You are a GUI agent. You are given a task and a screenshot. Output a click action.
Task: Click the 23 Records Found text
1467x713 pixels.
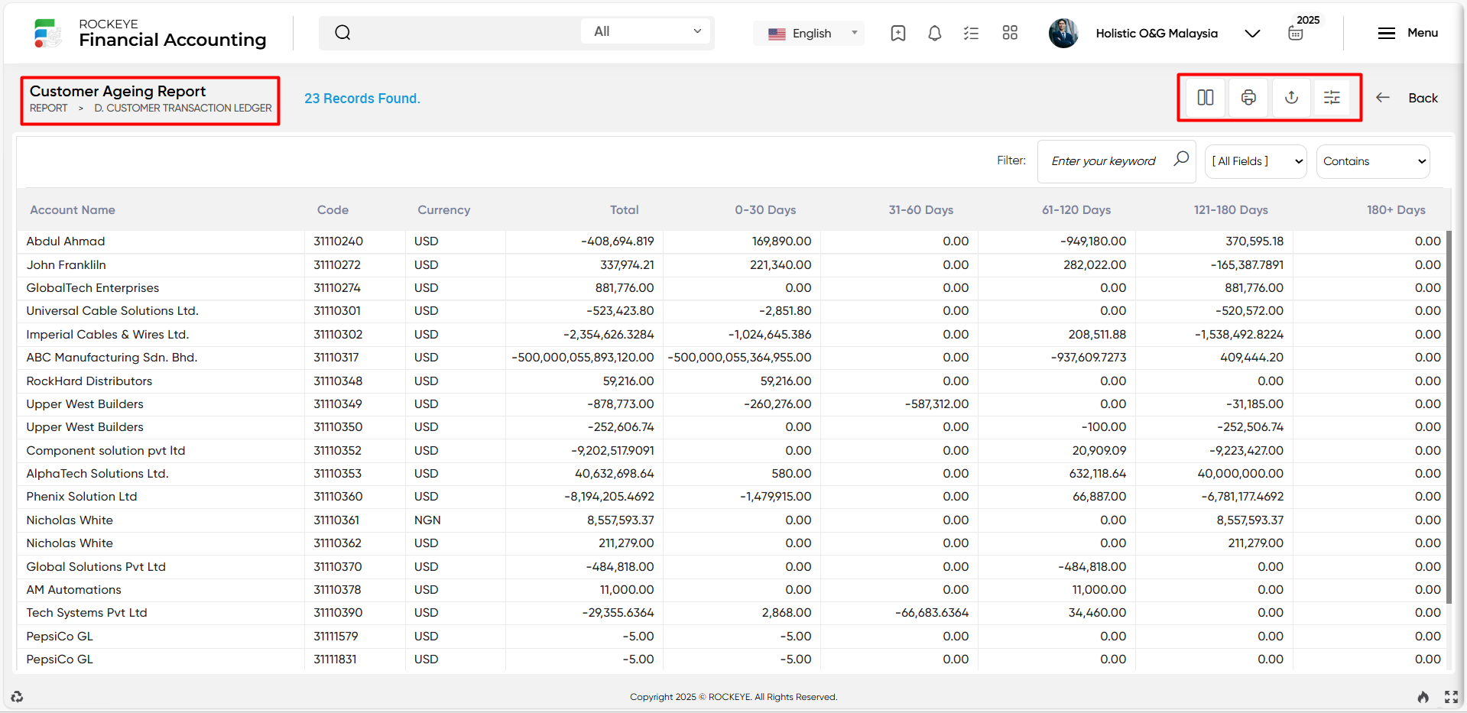pyautogui.click(x=362, y=99)
